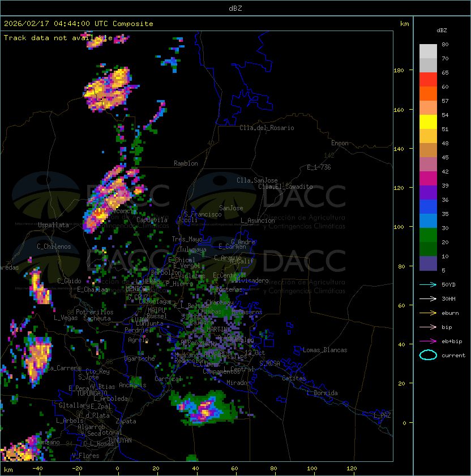The image size is (471, 476).
Task: Click the 'Clla.del_Rosario' map label
Action: coord(267,128)
